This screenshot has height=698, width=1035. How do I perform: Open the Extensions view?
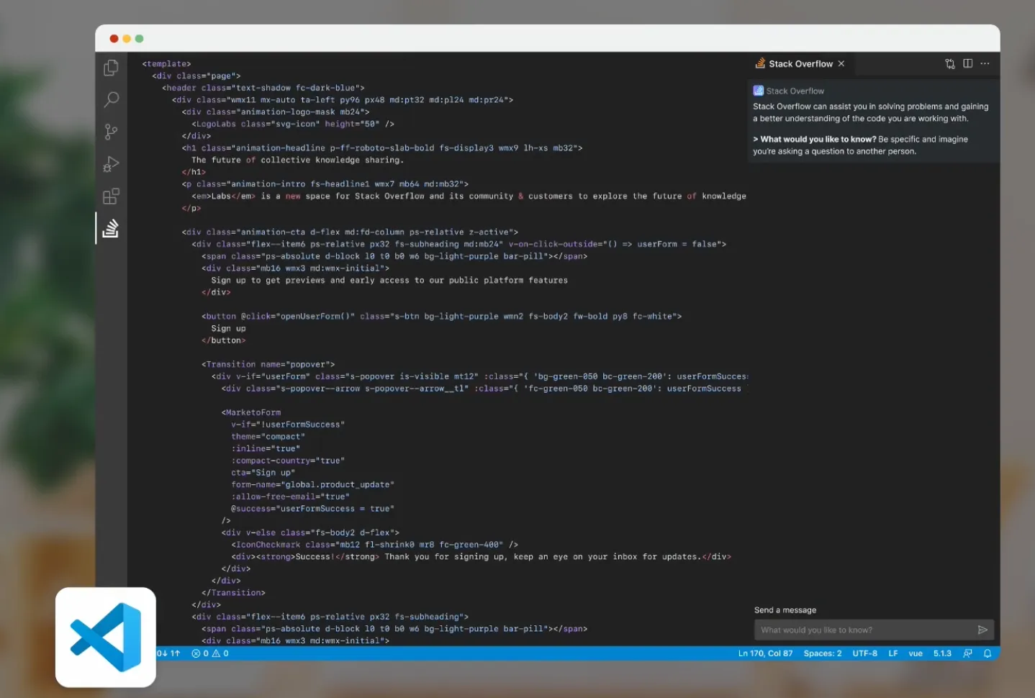click(111, 196)
